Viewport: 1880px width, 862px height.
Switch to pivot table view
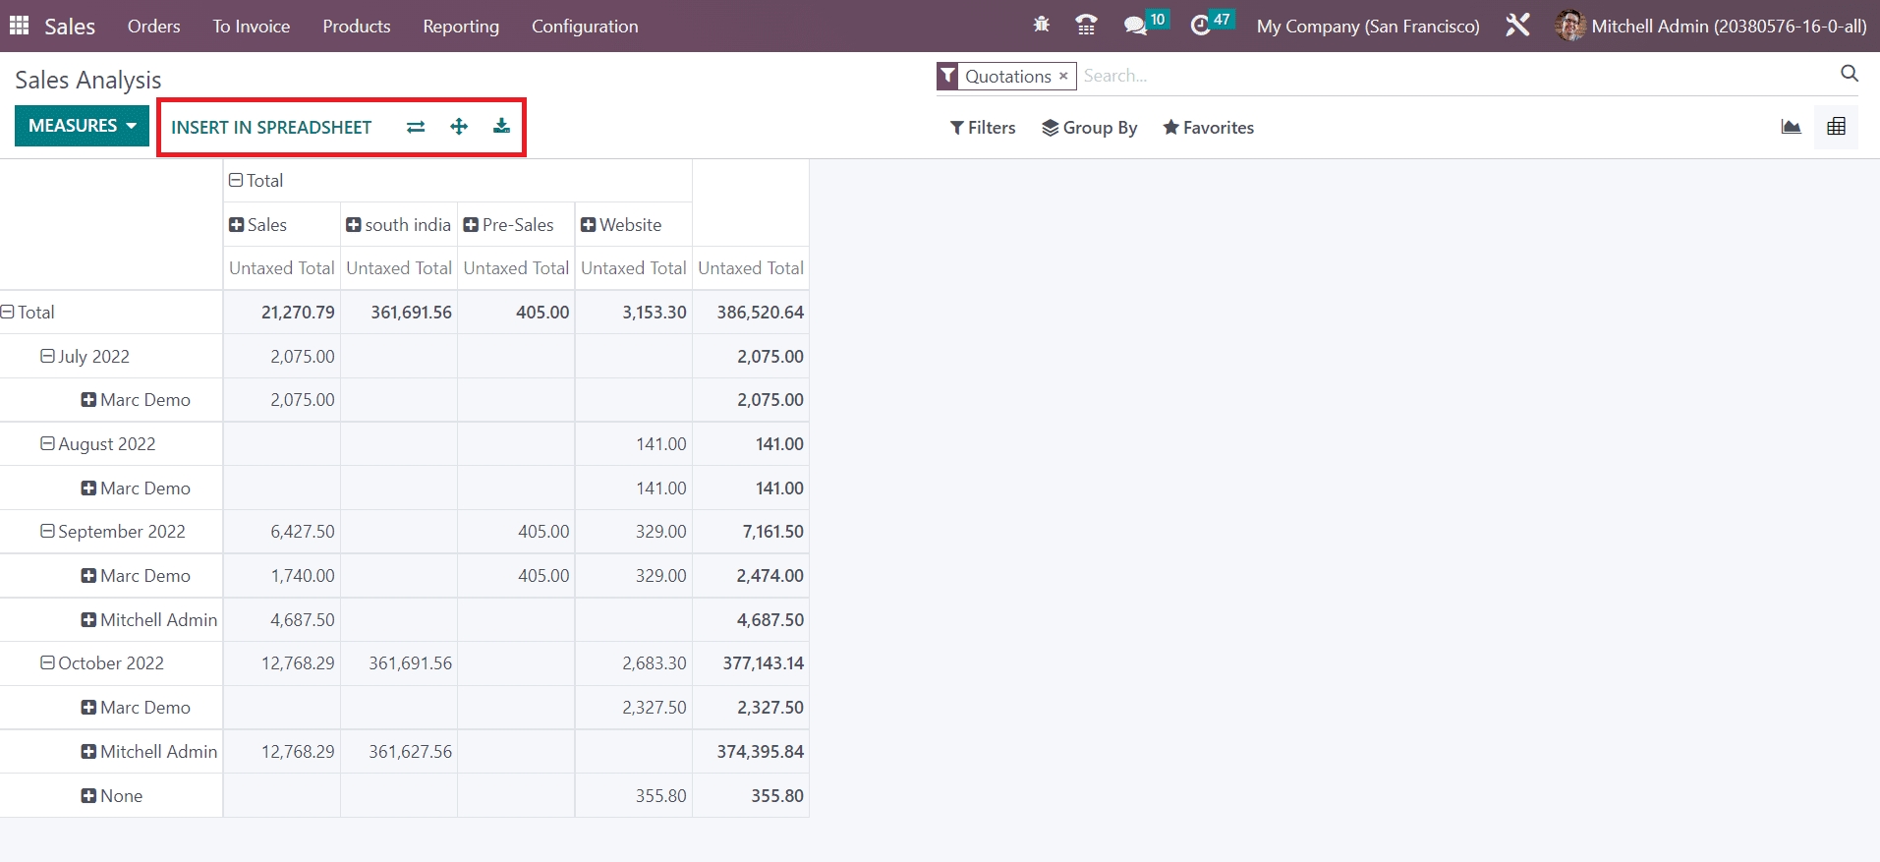click(x=1836, y=127)
